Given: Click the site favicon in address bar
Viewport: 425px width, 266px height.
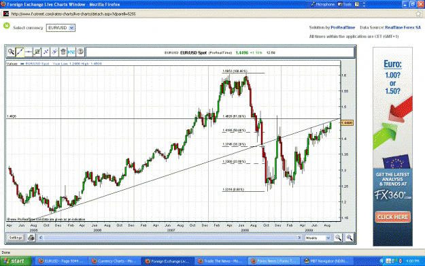Looking at the screenshot, I should click(x=6, y=14).
